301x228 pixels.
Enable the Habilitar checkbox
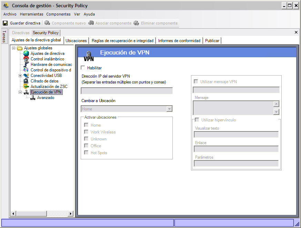83,68
